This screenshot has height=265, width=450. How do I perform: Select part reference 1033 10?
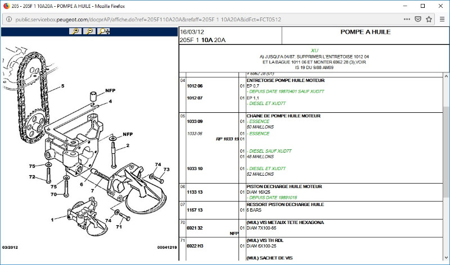[195, 169]
